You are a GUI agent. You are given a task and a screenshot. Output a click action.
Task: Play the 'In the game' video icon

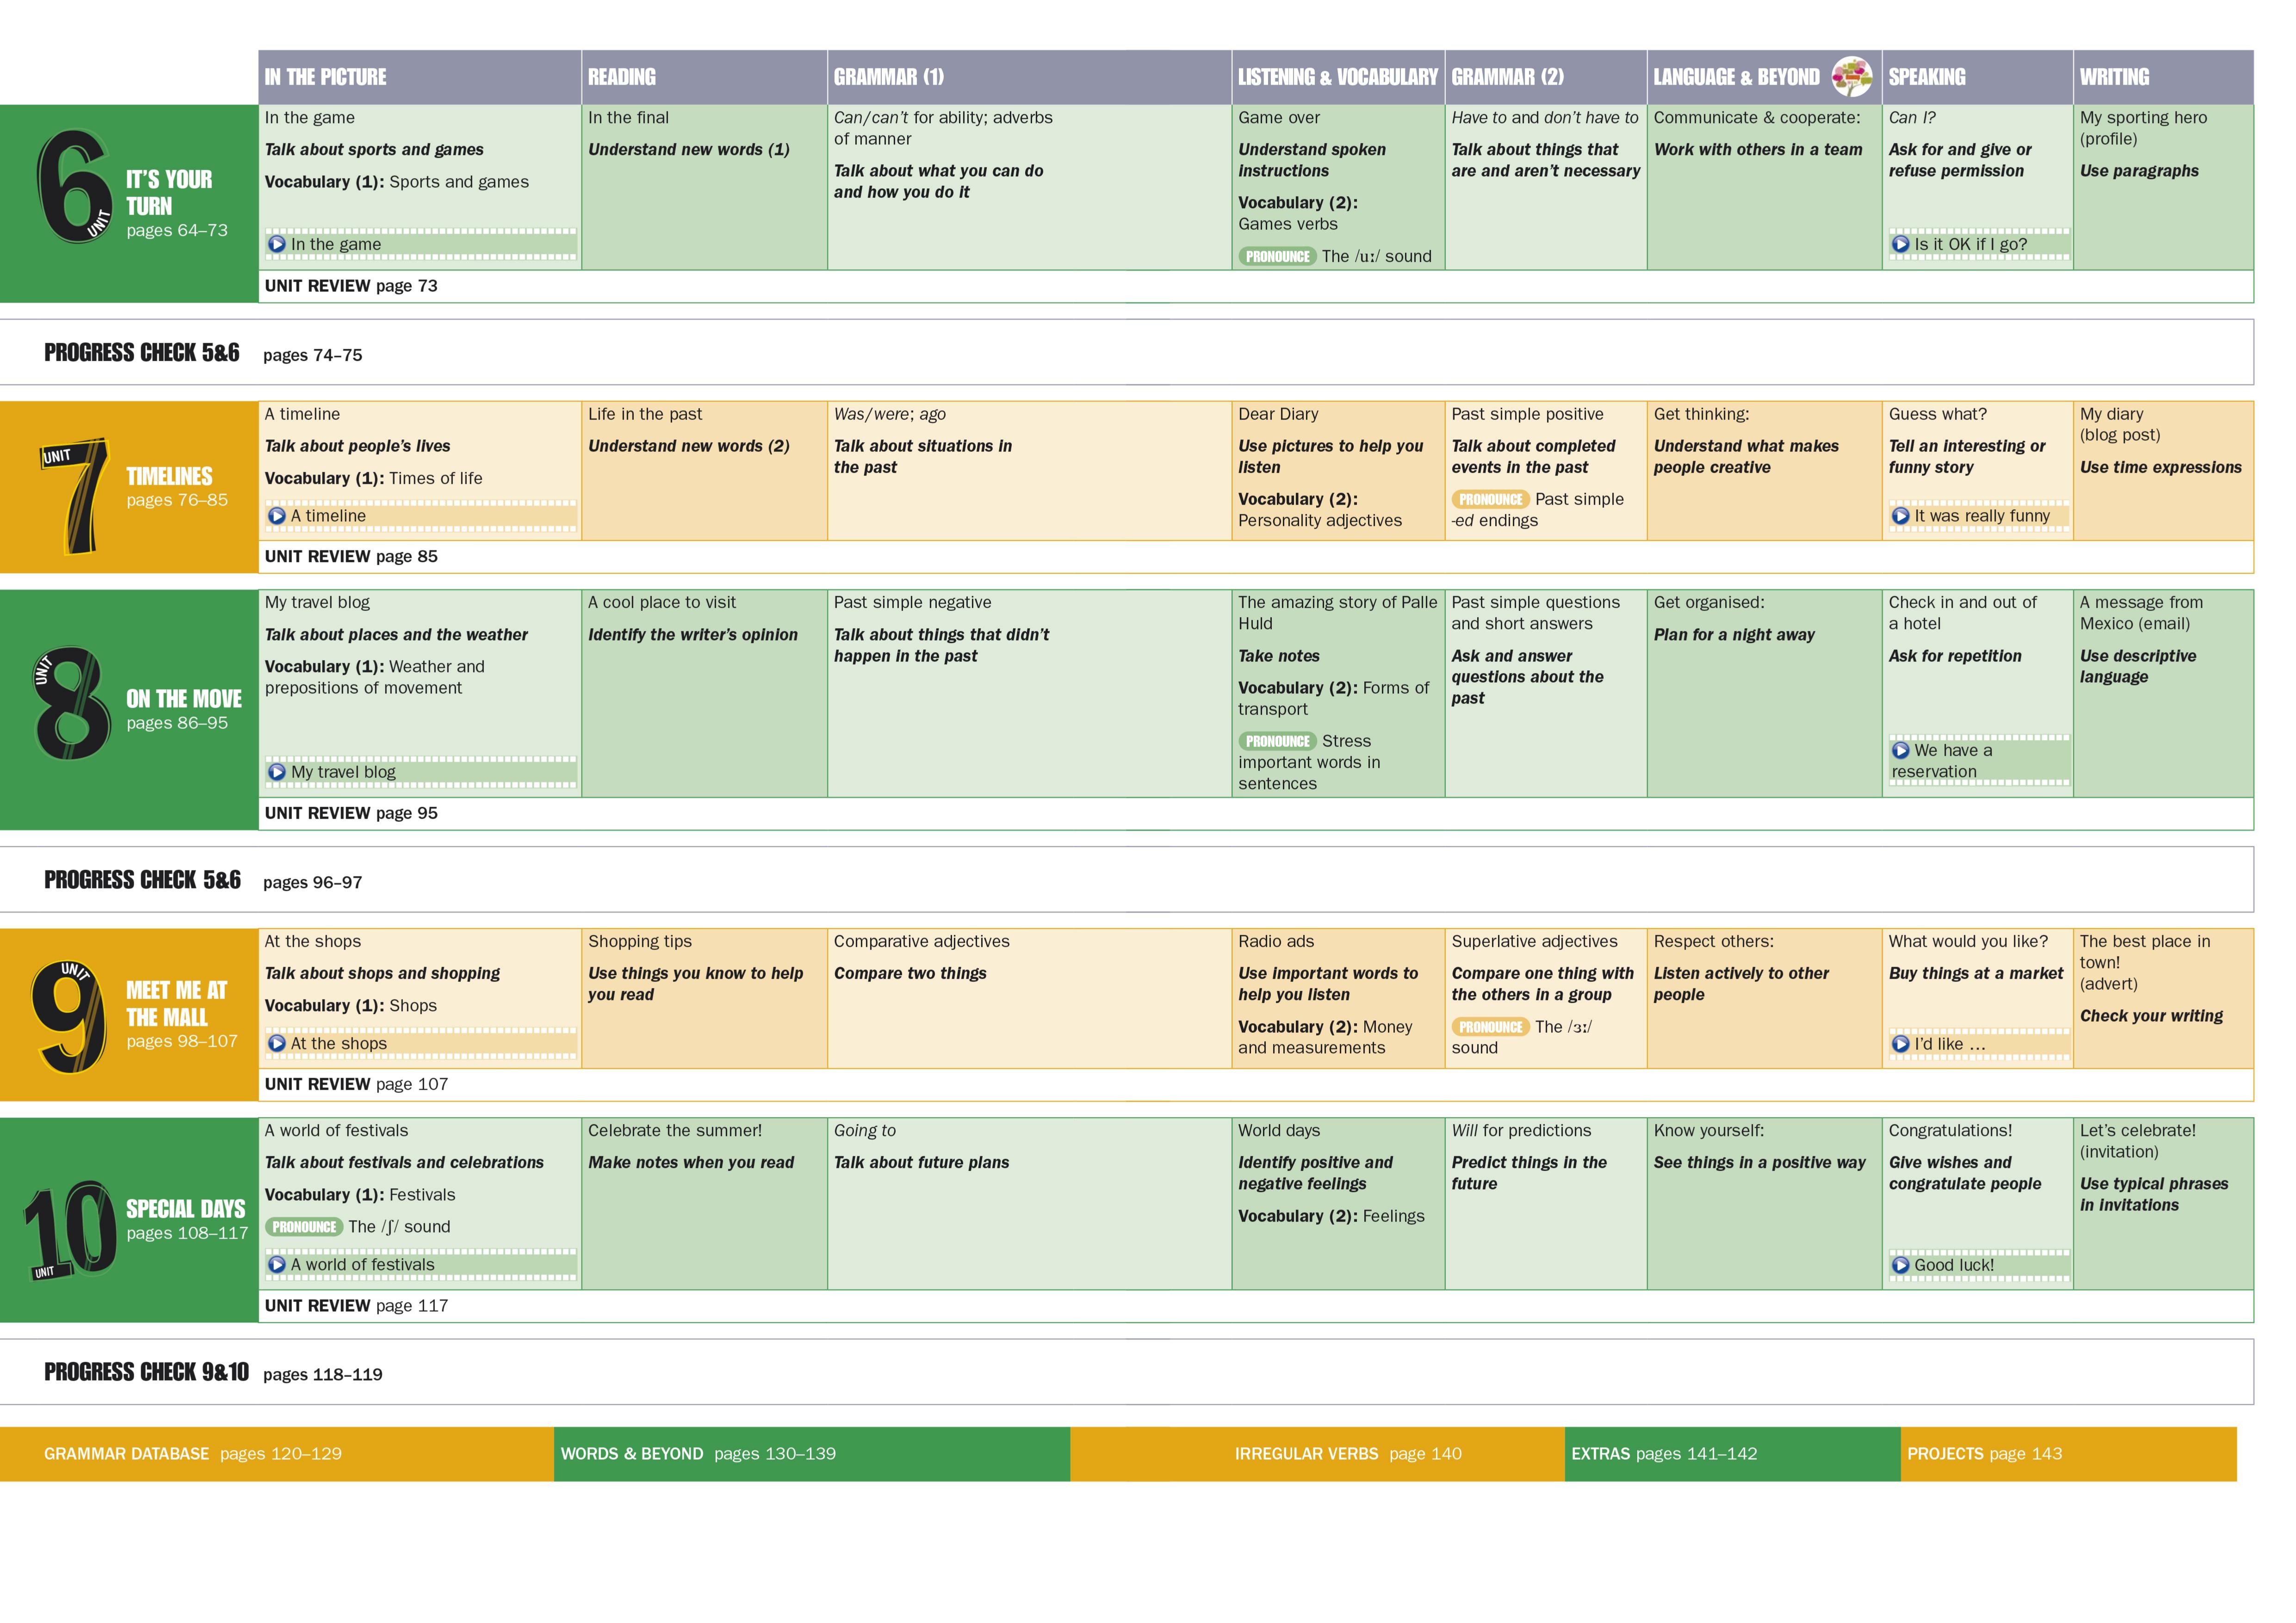[277, 244]
